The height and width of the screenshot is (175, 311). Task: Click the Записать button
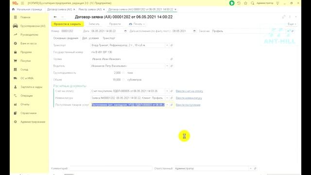coord(94,24)
